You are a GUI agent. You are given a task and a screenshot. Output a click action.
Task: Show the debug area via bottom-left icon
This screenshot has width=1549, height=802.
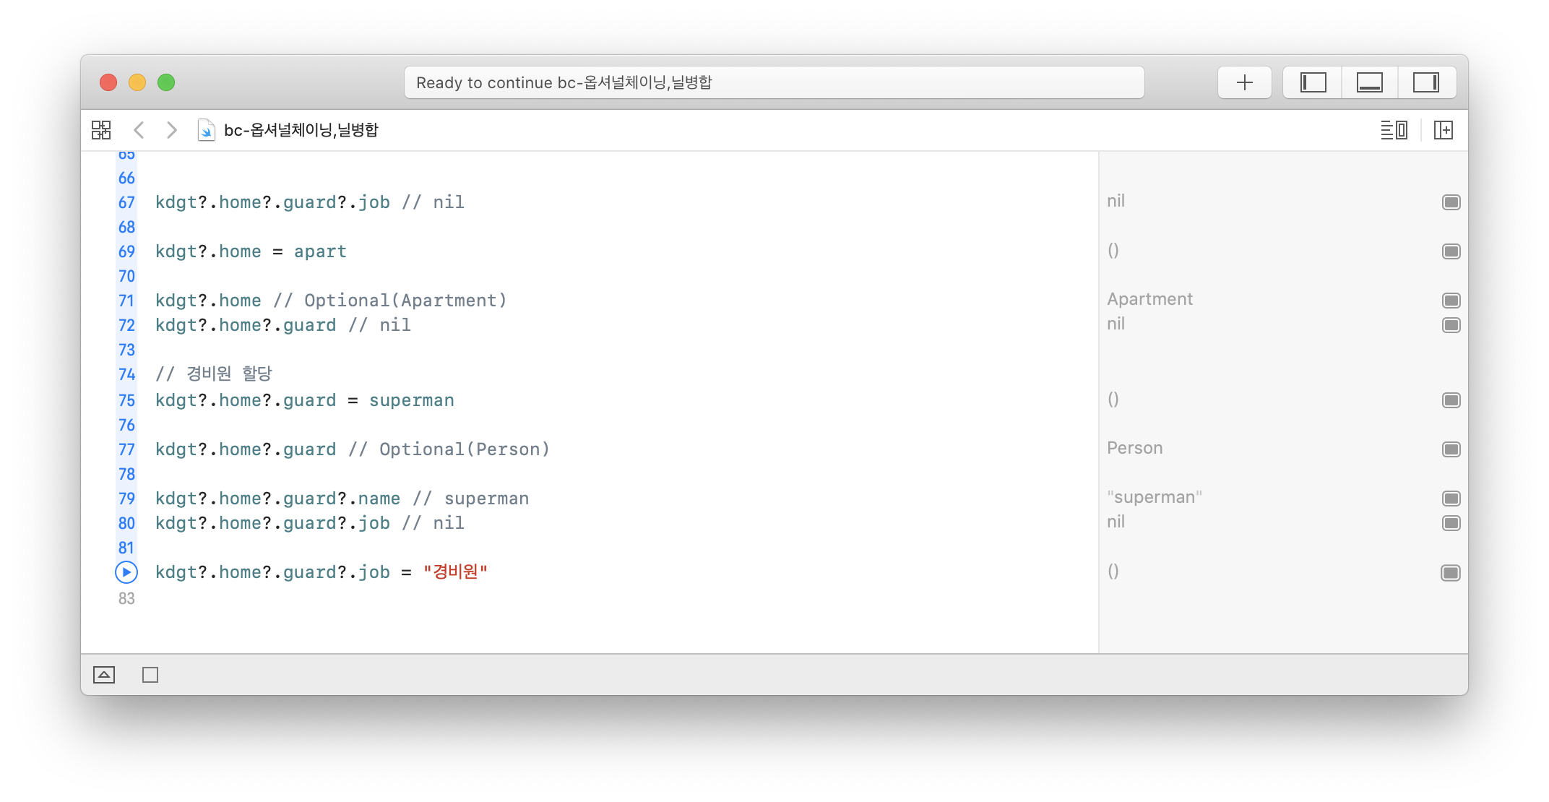coord(104,675)
